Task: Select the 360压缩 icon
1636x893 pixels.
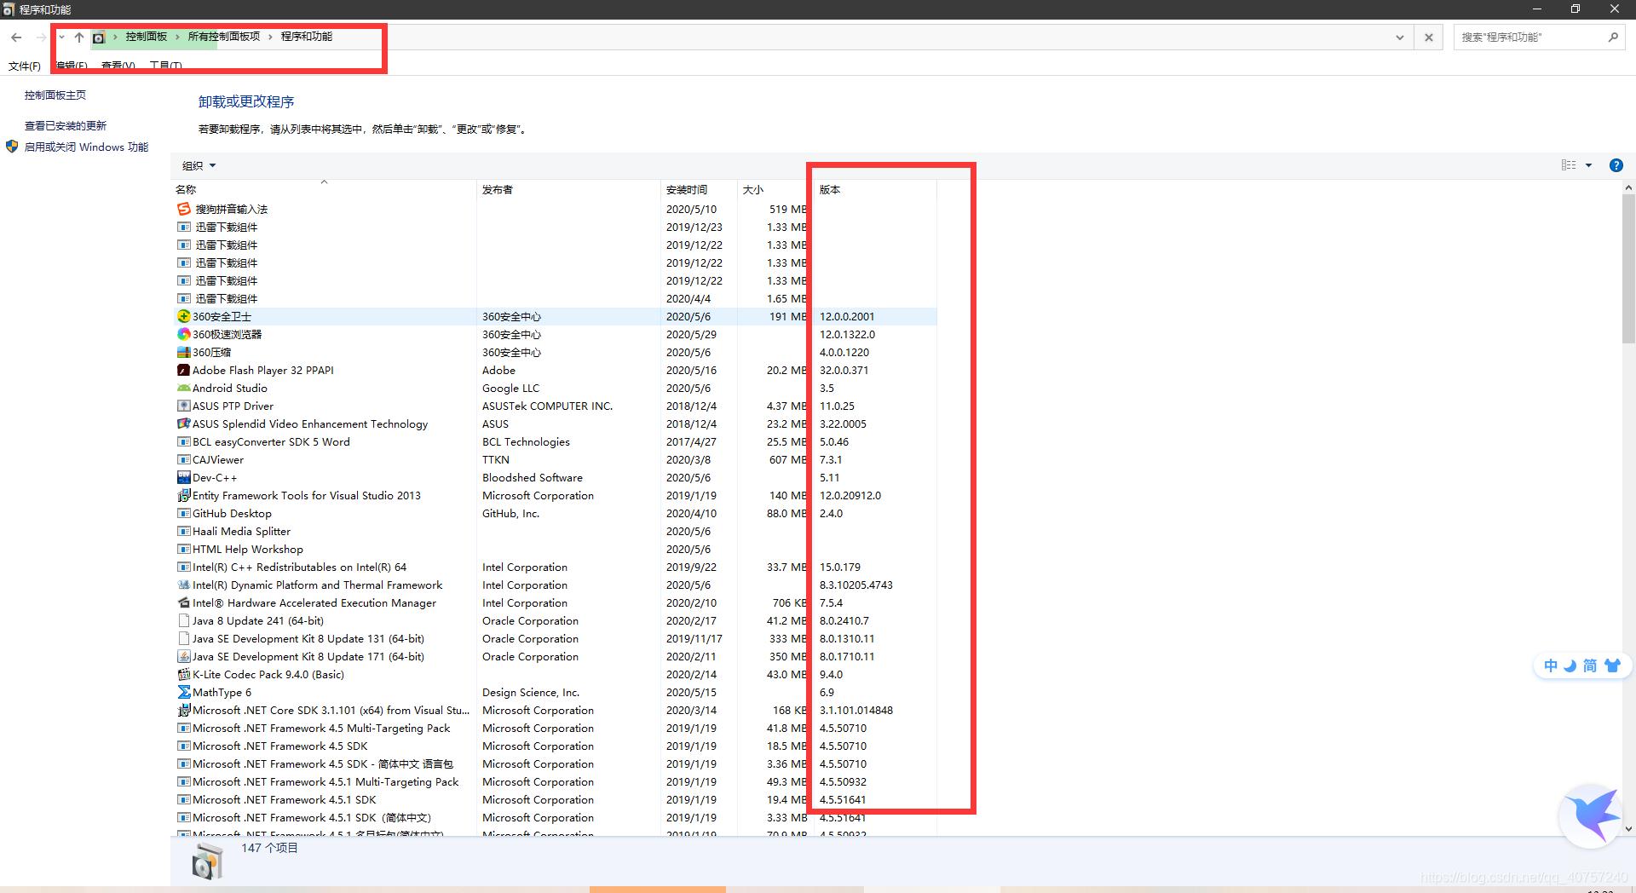Action: click(183, 352)
